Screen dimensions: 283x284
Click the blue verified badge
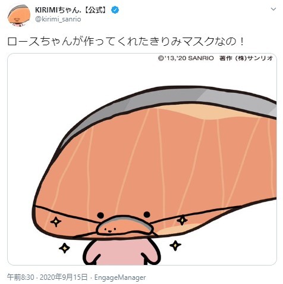tap(115, 10)
